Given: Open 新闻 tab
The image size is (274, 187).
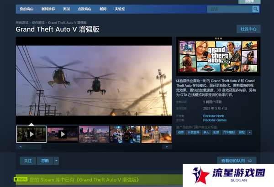Looking at the screenshot, I should [x=103, y=9].
